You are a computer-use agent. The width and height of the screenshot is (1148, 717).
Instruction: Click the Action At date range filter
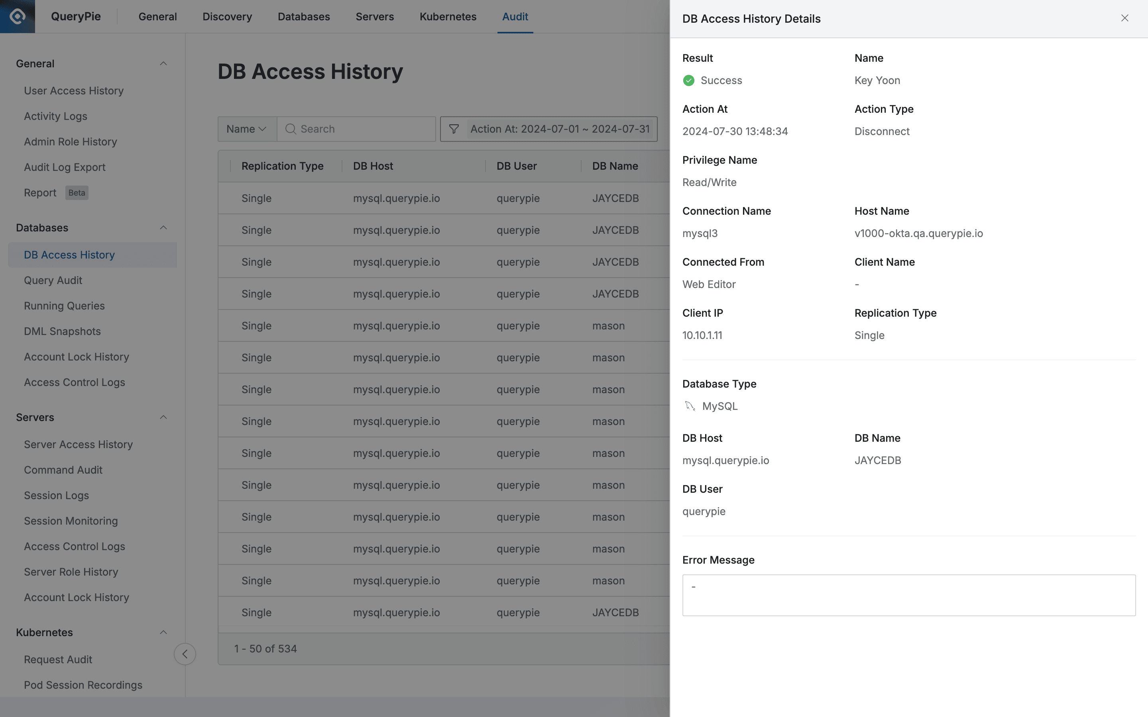pos(560,129)
